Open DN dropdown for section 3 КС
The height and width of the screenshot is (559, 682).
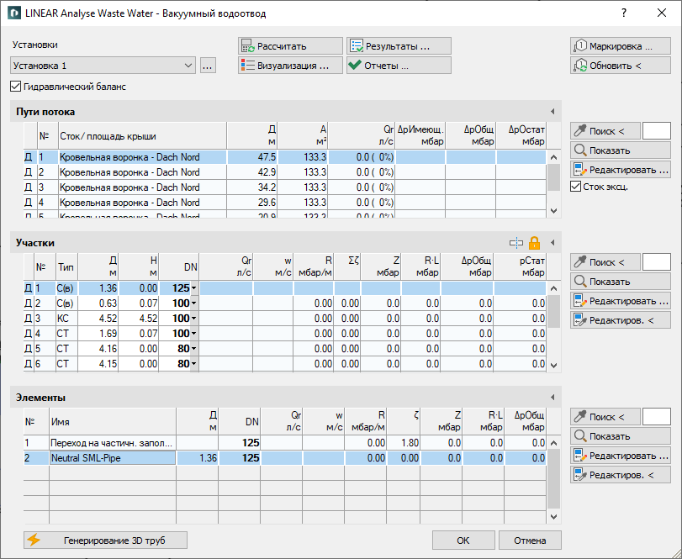(193, 319)
